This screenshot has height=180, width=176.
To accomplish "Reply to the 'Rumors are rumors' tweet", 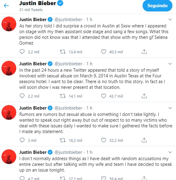I will [22, 140].
